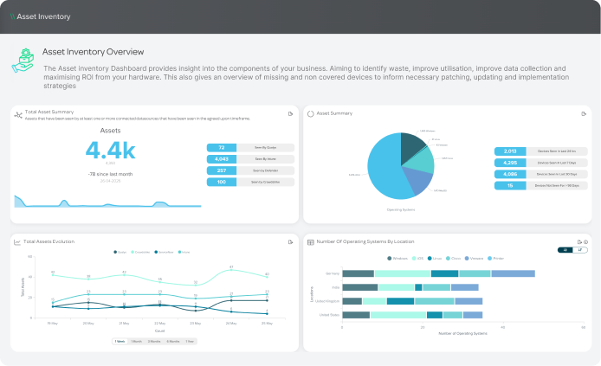The height and width of the screenshot is (366, 601).
Task: Click the 32 data point on 23 May
Action: point(196,285)
